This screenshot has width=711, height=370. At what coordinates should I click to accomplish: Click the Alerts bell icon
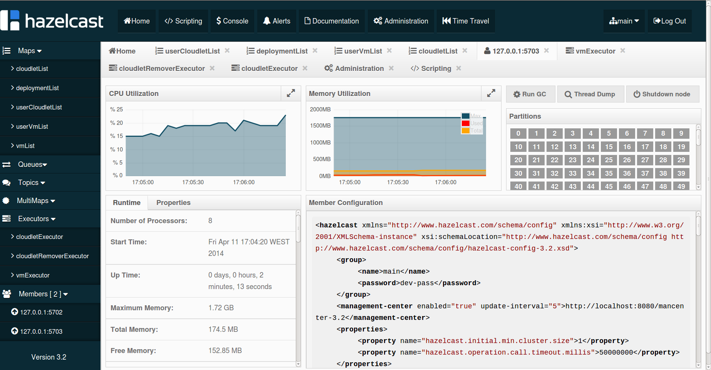tap(267, 21)
